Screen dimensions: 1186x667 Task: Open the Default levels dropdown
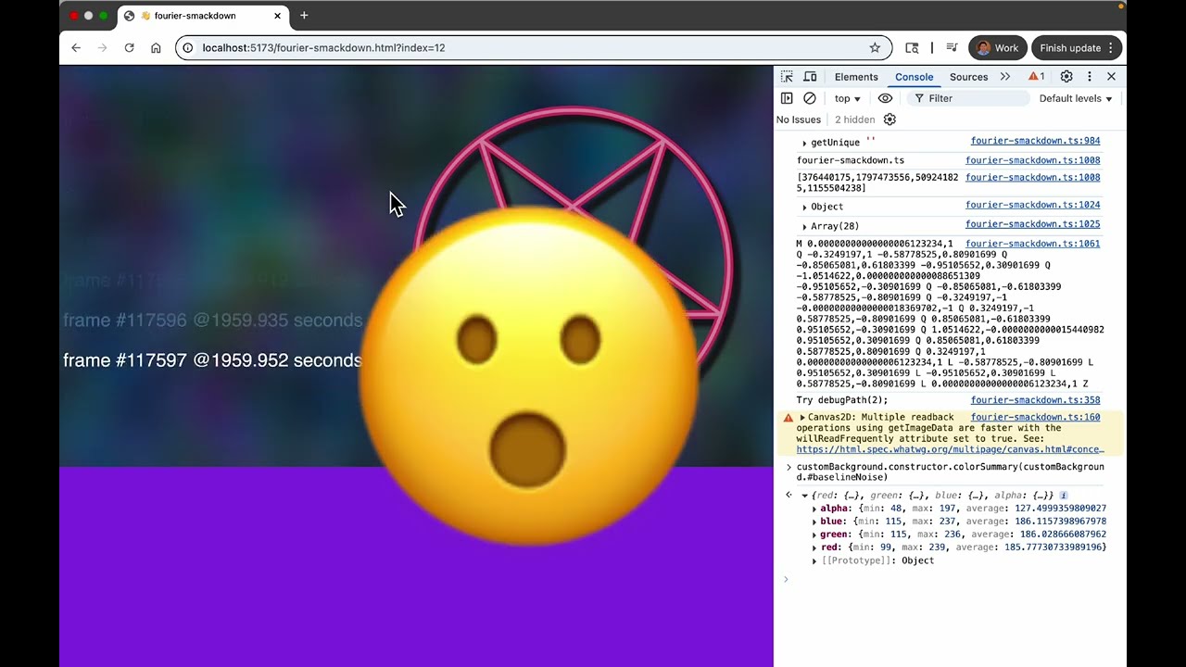[1076, 98]
